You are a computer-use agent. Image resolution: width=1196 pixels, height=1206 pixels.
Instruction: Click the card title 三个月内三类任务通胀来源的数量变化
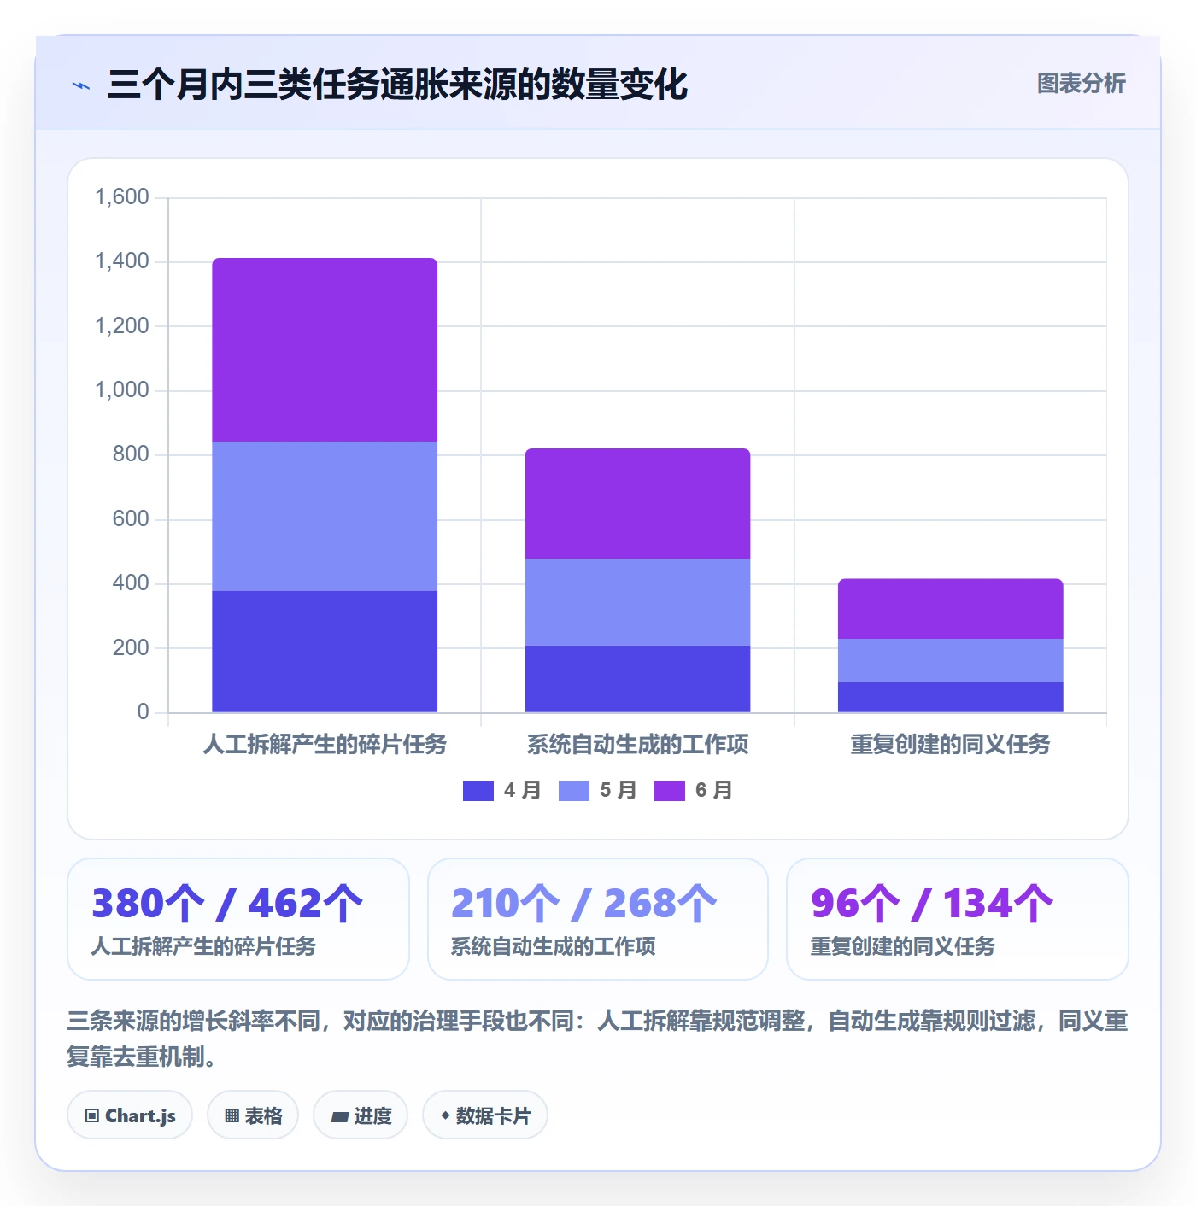click(x=397, y=85)
